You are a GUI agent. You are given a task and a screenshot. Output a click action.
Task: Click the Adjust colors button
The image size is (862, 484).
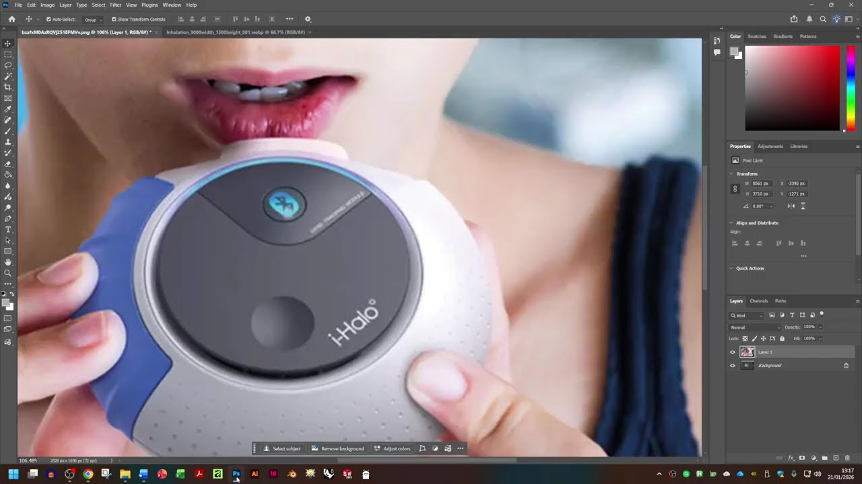tap(392, 448)
